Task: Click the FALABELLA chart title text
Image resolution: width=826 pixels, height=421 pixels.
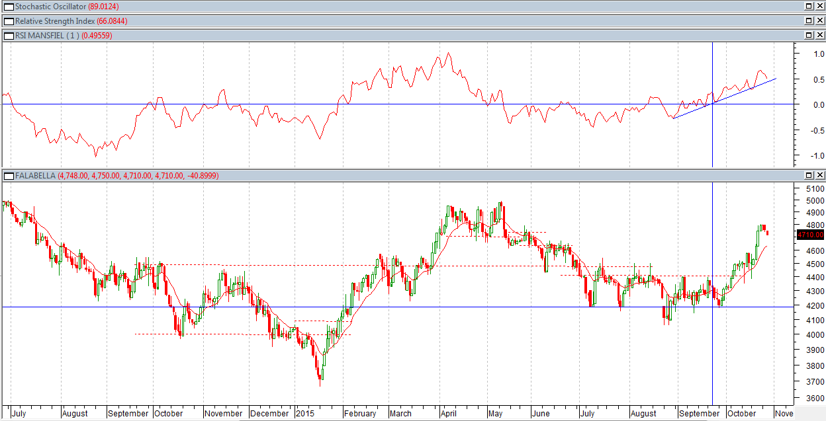Action: (x=35, y=176)
